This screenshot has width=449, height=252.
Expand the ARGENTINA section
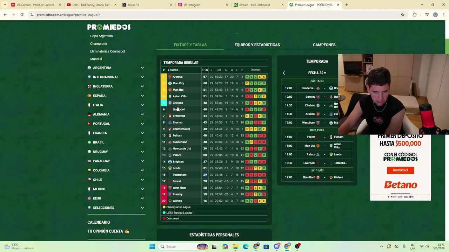tap(116, 68)
